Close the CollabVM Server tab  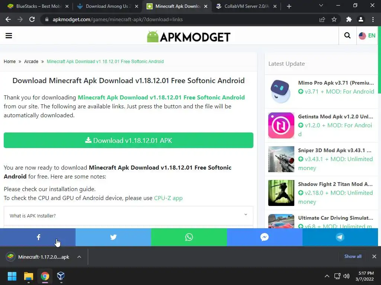pos(275,6)
